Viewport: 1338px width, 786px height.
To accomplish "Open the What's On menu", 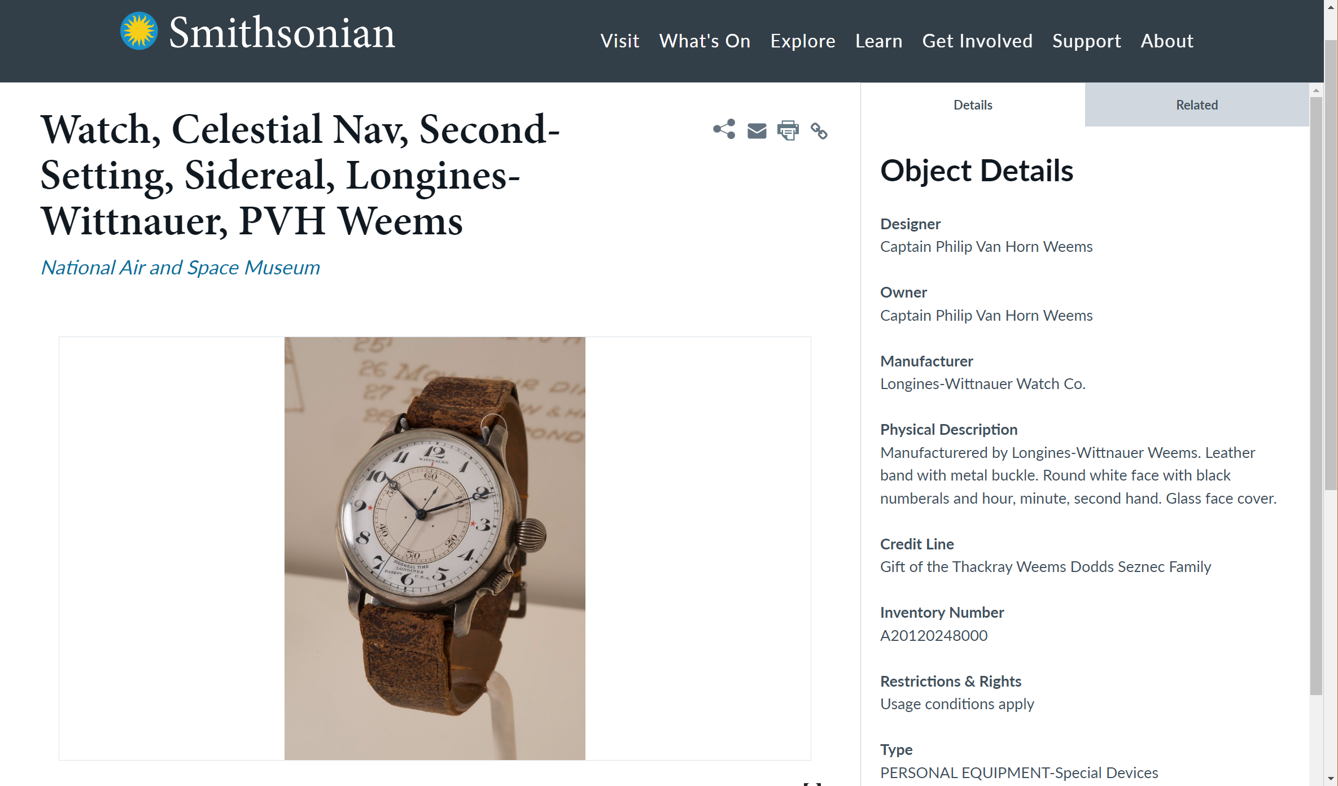I will (x=705, y=41).
